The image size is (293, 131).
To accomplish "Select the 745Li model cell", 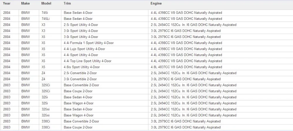I will click(46, 19).
